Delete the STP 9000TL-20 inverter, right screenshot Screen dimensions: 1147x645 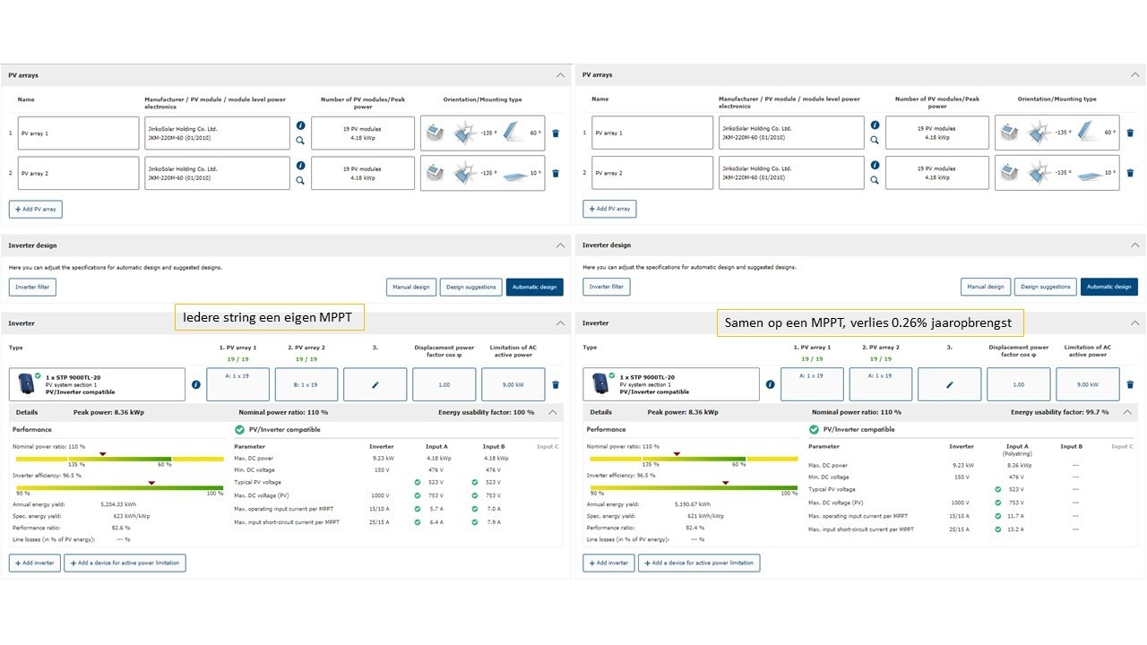1130,384
